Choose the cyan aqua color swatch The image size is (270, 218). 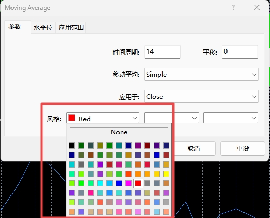(100, 183)
